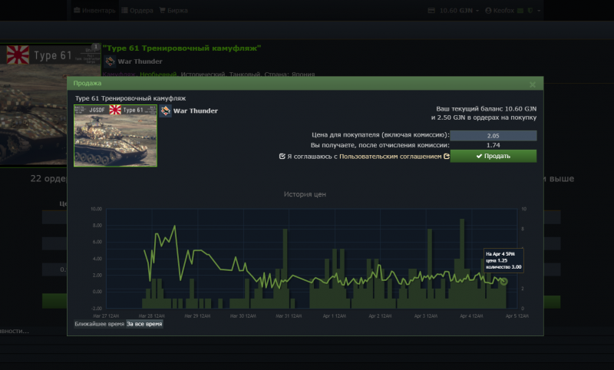
Task: Open the Инвентарь page in top navigation
Action: pyautogui.click(x=94, y=11)
